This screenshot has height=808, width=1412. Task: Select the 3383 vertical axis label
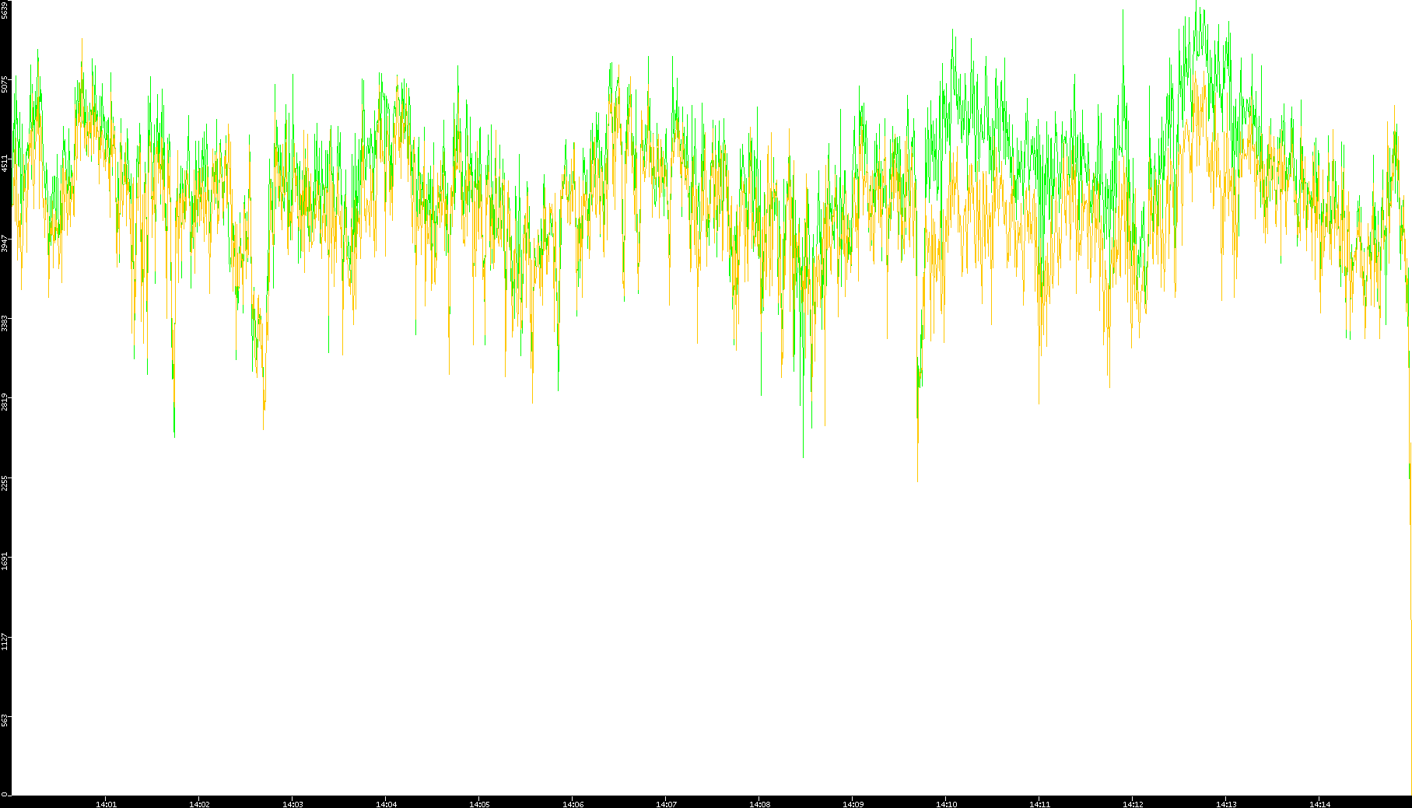(x=5, y=323)
